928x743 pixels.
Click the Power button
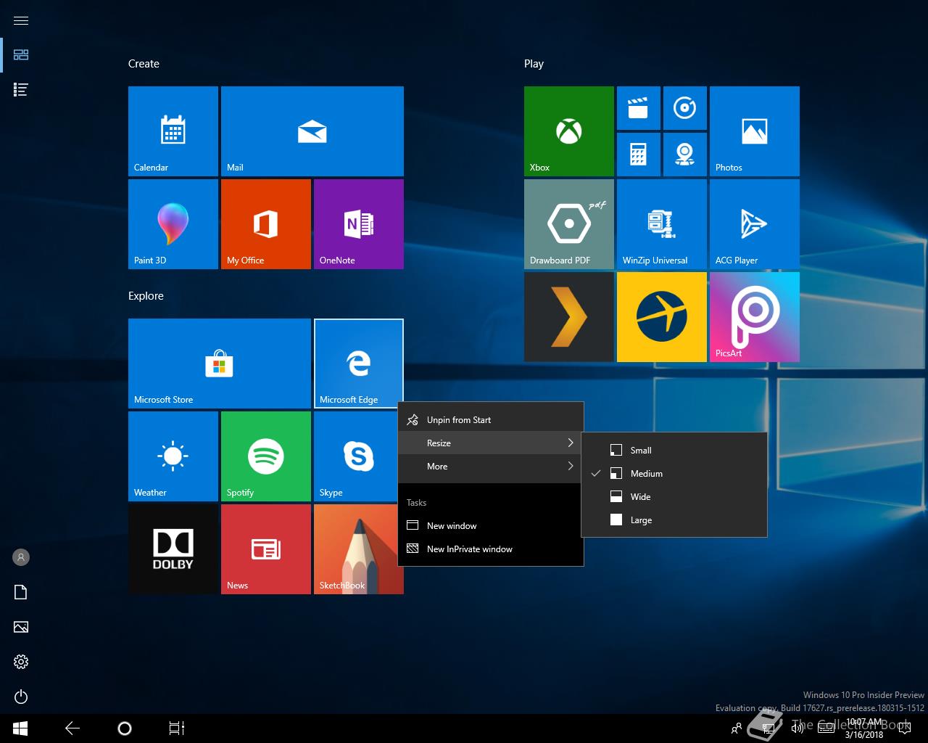[x=21, y=697]
